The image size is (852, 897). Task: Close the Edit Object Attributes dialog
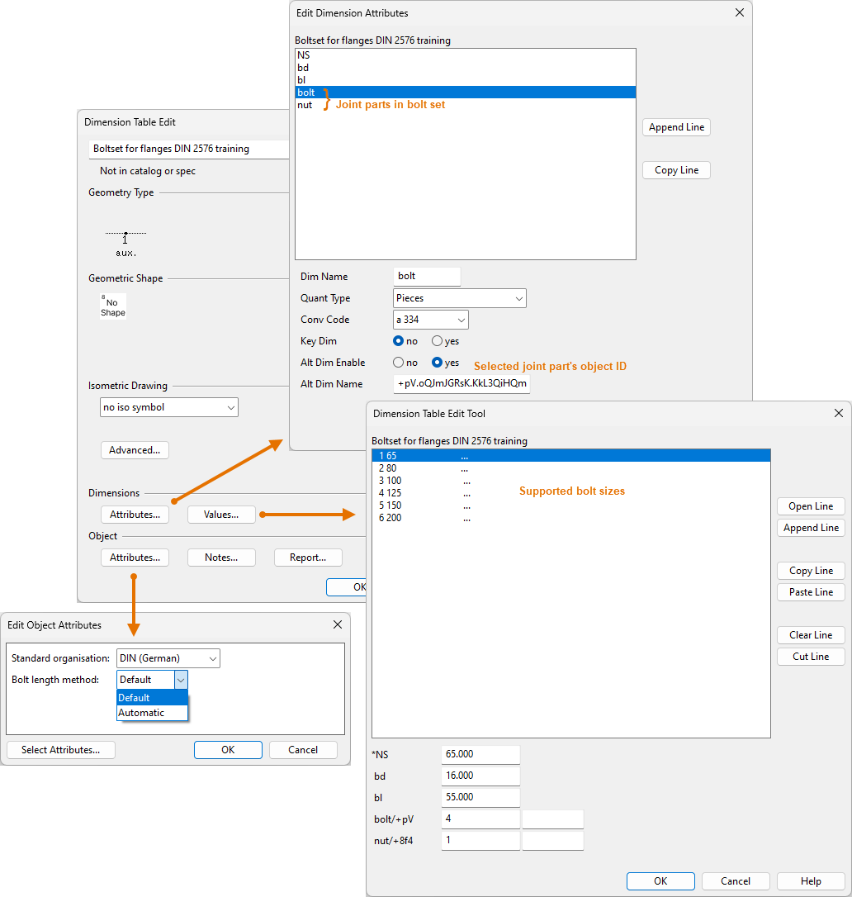pyautogui.click(x=337, y=625)
